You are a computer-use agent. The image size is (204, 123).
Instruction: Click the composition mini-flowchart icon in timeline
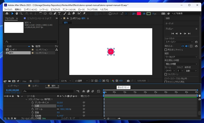pos(78,91)
